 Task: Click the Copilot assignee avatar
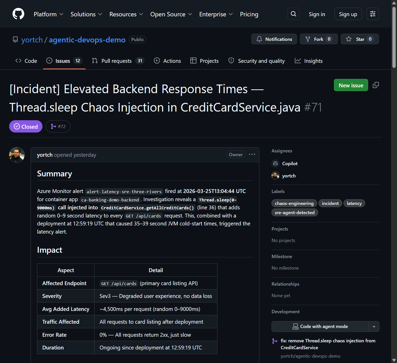[275, 163]
